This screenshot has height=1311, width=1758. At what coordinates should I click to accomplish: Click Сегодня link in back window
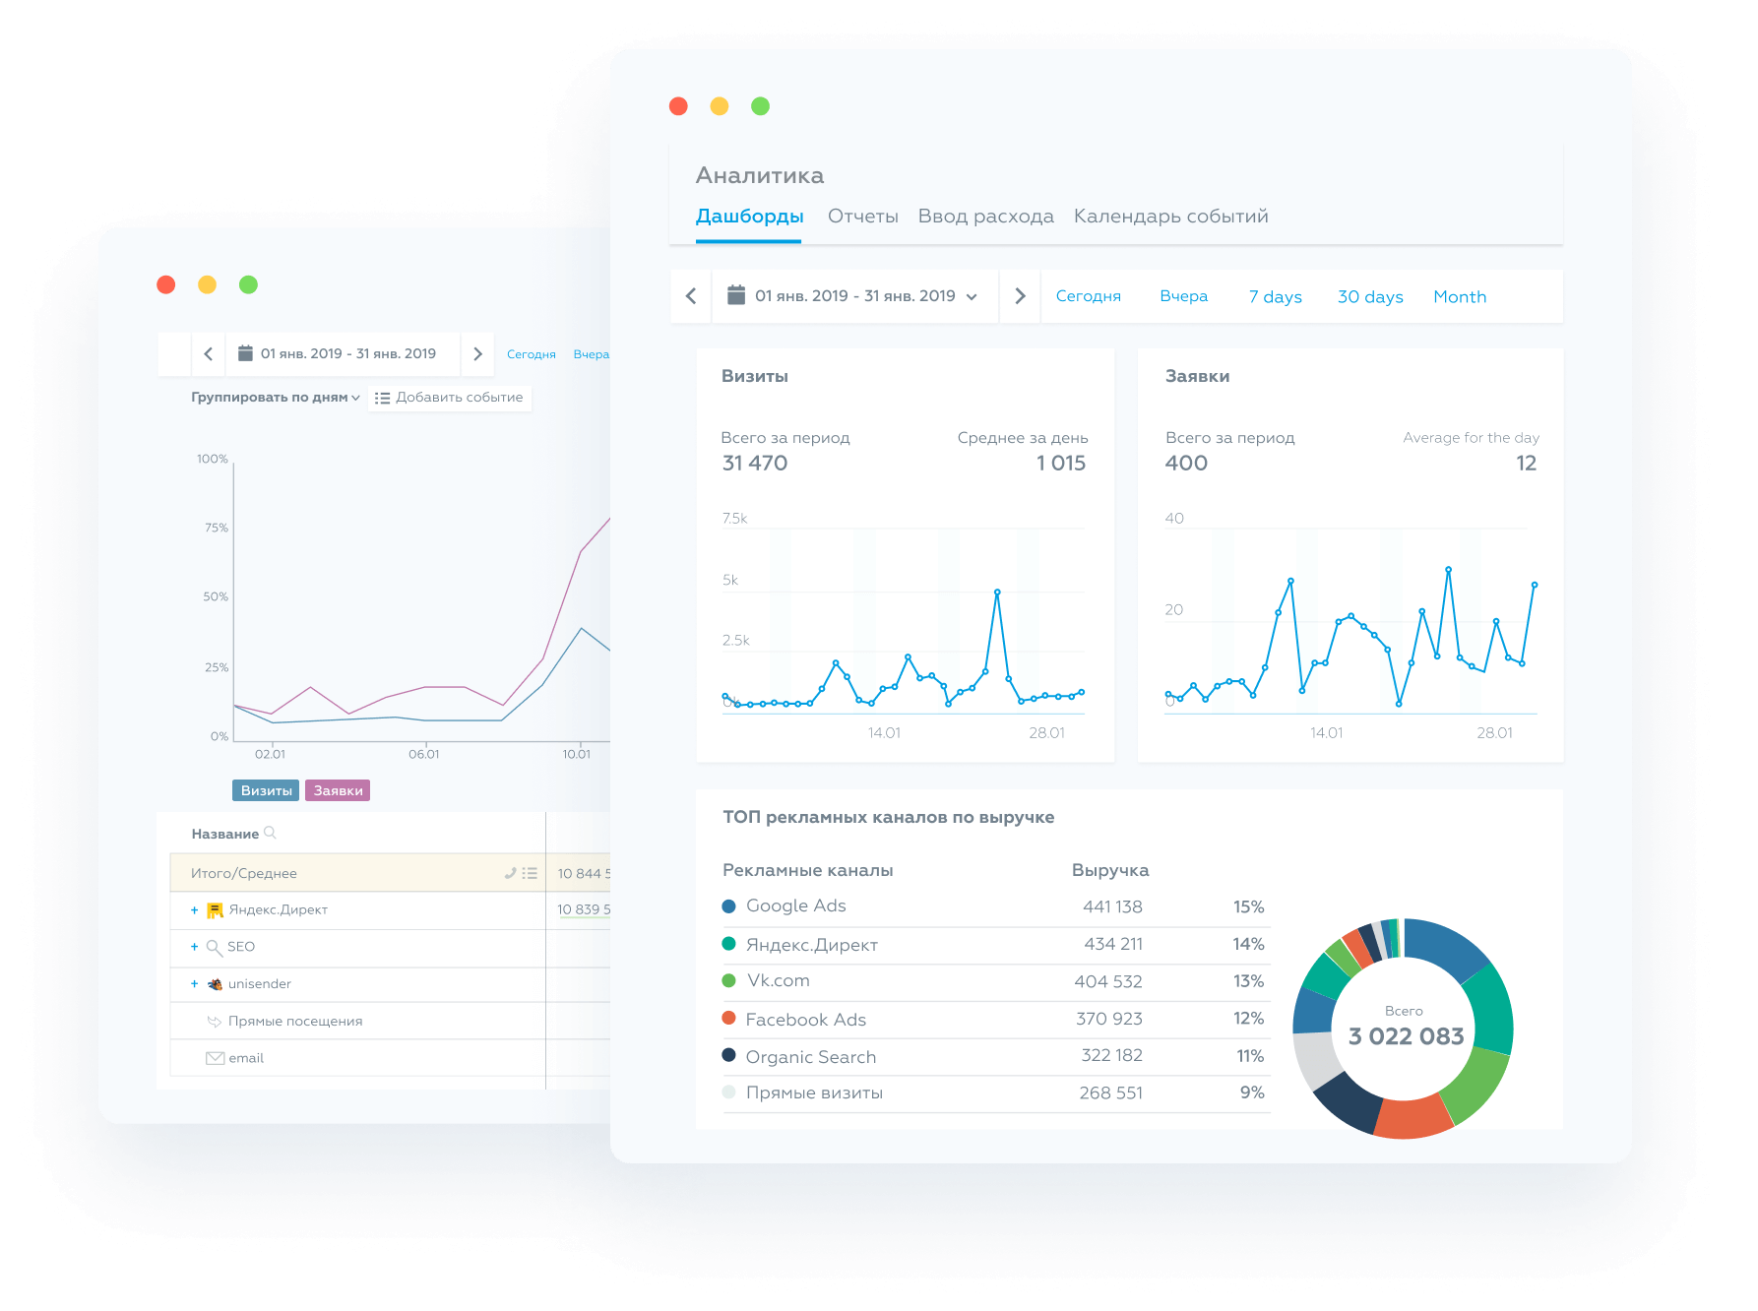[x=531, y=354]
